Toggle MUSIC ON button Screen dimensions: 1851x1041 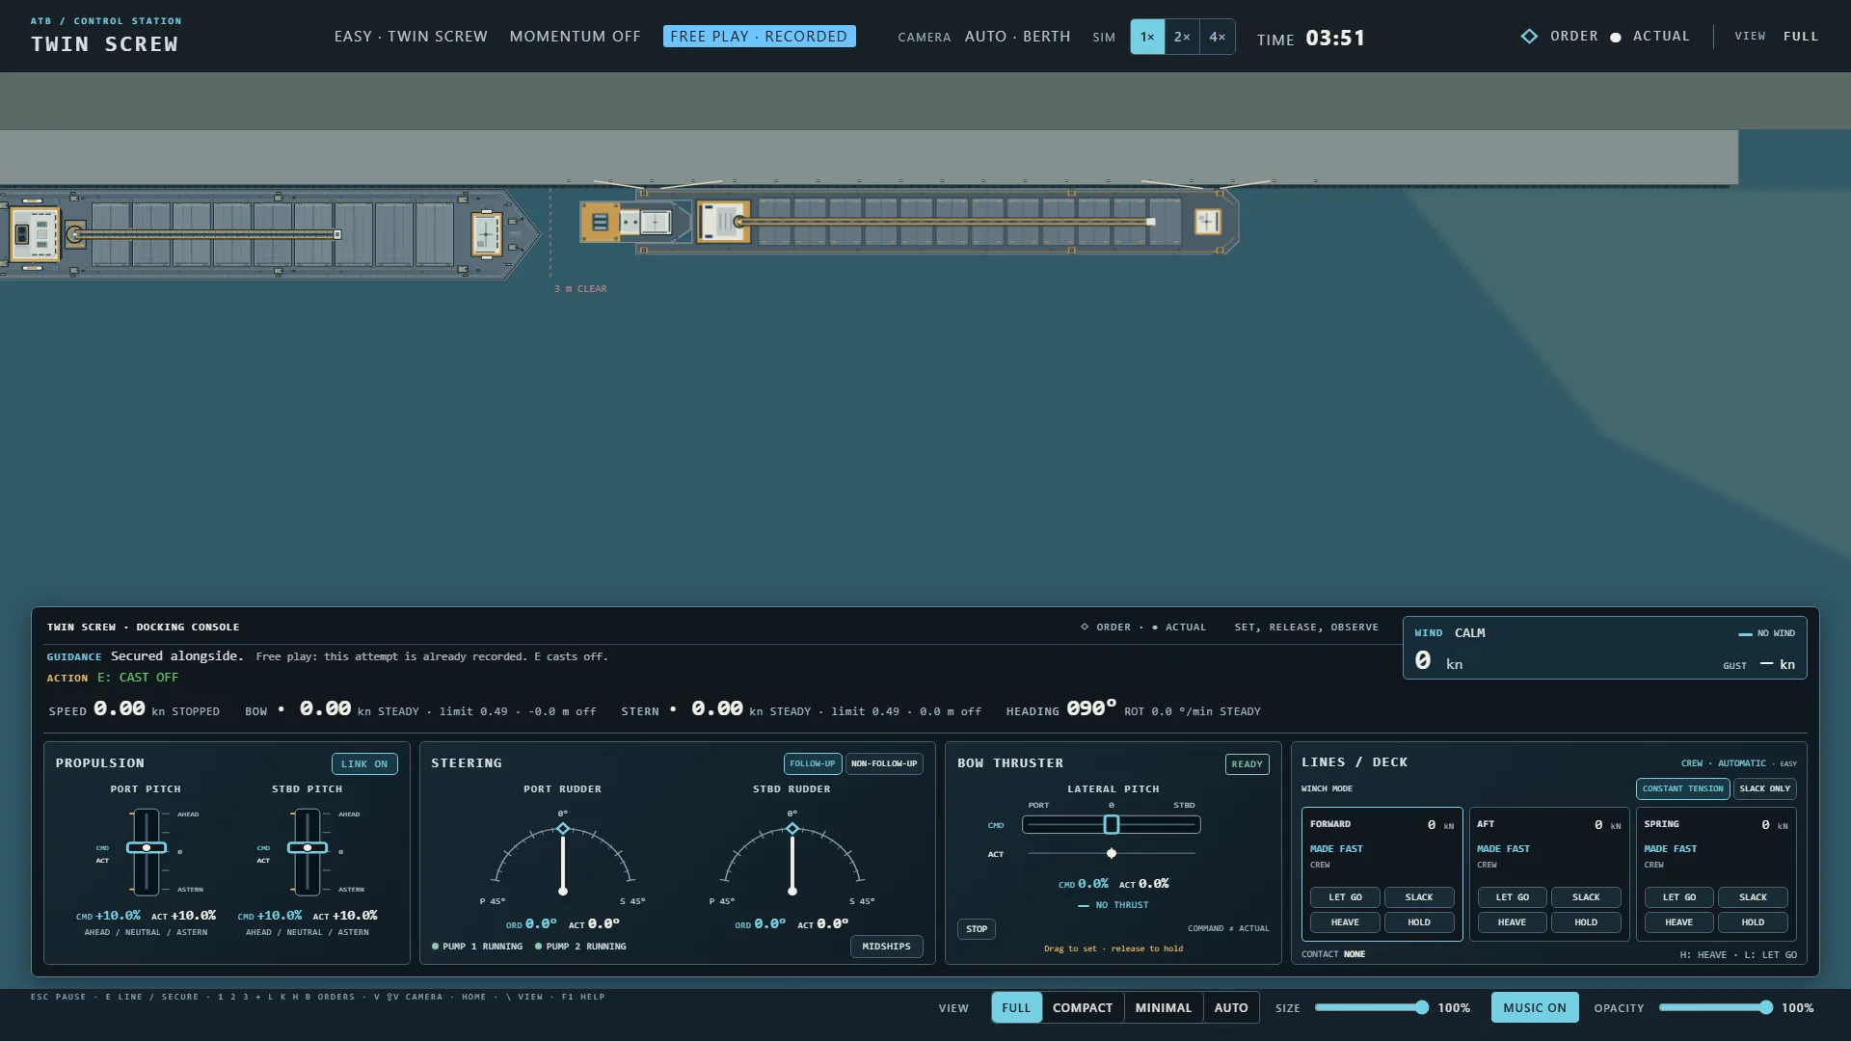[1535, 1007]
